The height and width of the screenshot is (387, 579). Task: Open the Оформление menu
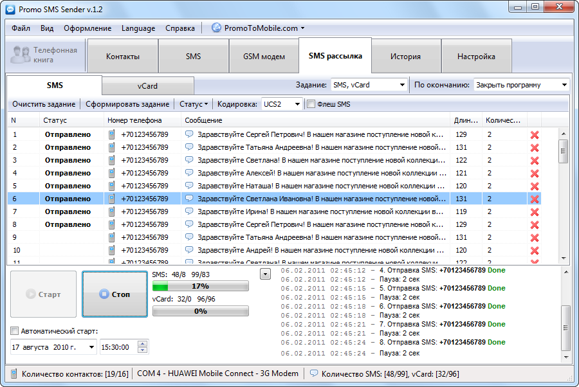pyautogui.click(x=87, y=28)
